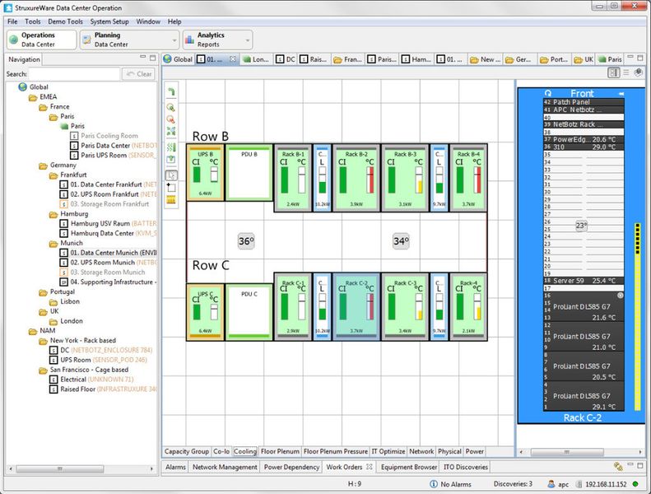Maximize the editor tab area

tap(640, 58)
